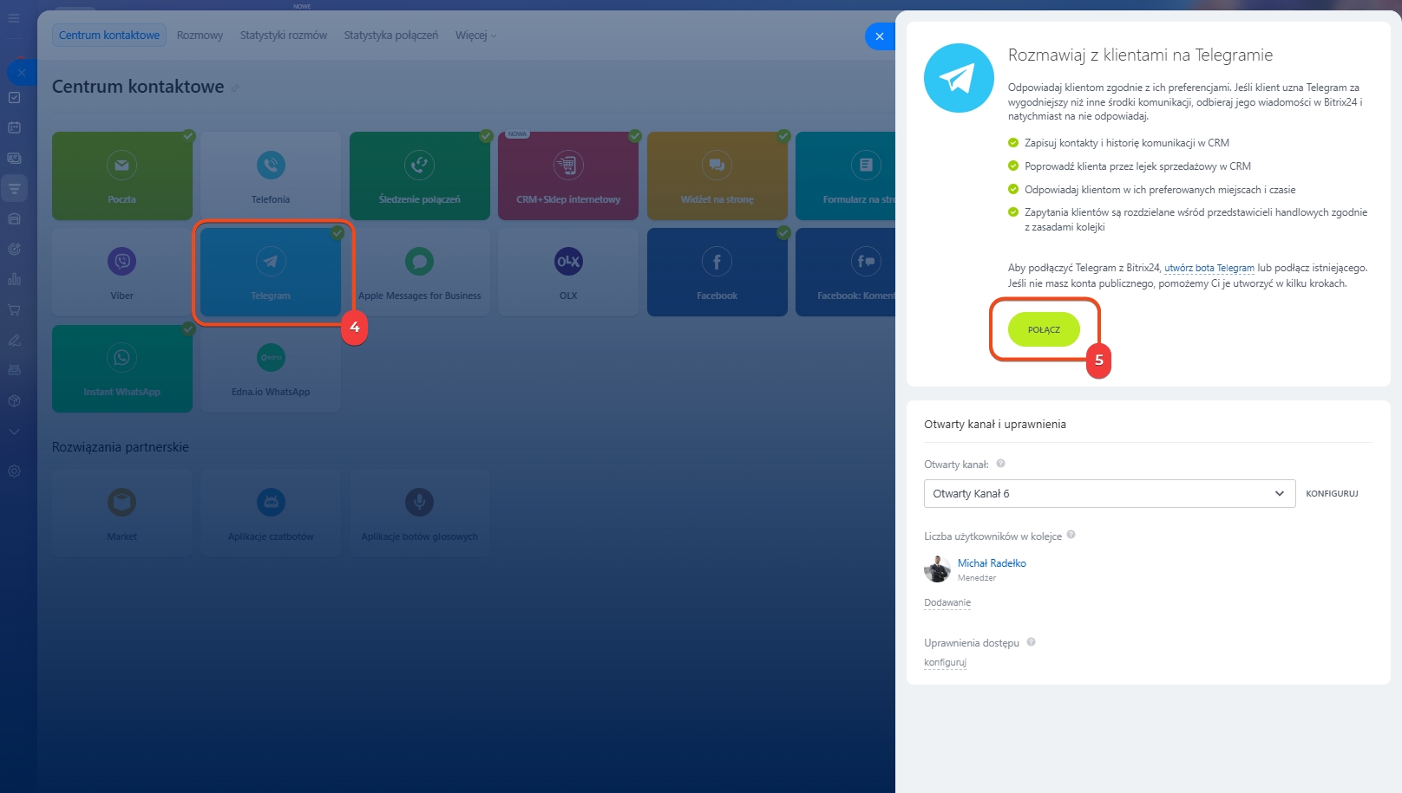Open the box package icon in sidebar
This screenshot has width=1402, height=793.
(x=14, y=400)
